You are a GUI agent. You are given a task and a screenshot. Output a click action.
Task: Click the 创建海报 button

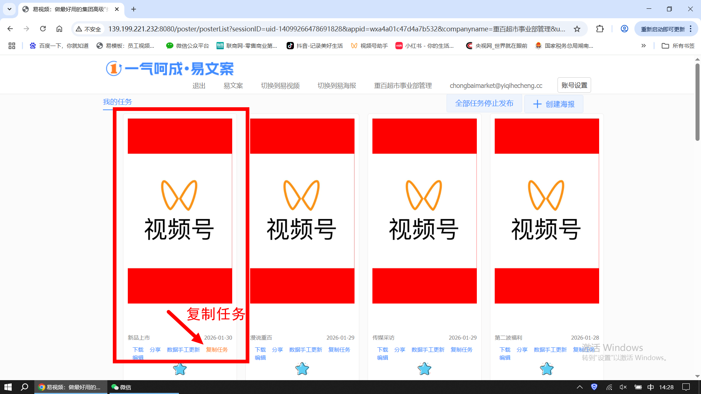coord(554,104)
